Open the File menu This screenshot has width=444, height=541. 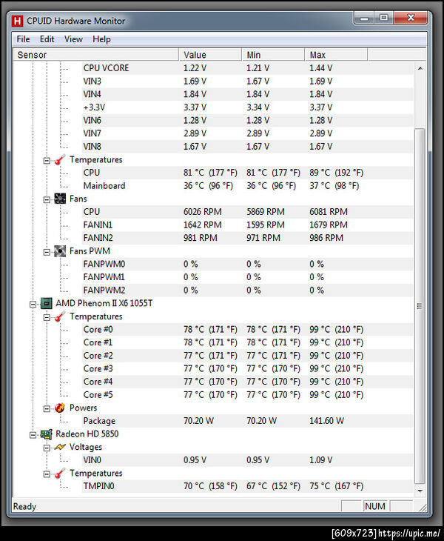click(x=23, y=39)
